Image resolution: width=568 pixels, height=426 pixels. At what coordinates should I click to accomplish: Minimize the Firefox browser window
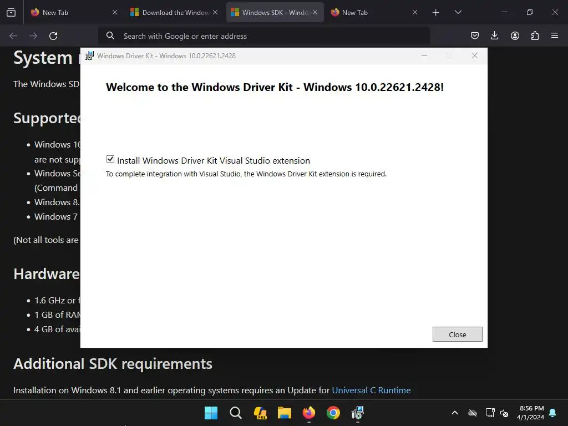pos(504,12)
